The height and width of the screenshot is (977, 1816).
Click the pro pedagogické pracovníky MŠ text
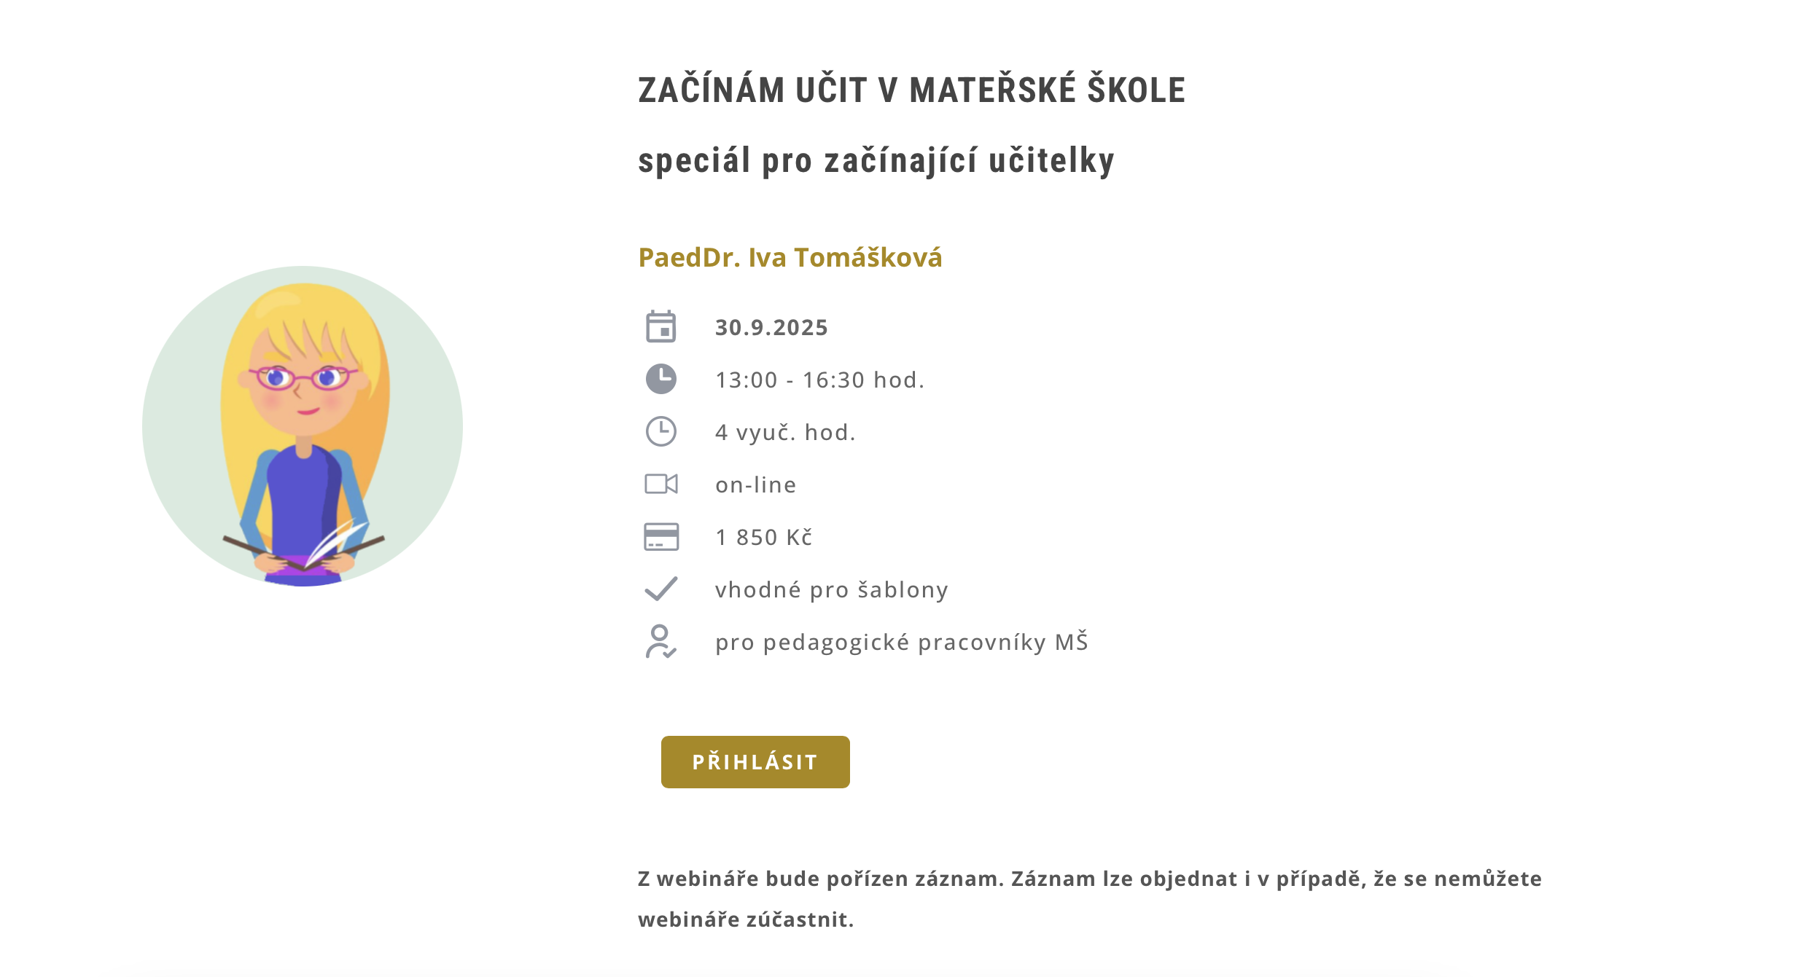pos(901,642)
